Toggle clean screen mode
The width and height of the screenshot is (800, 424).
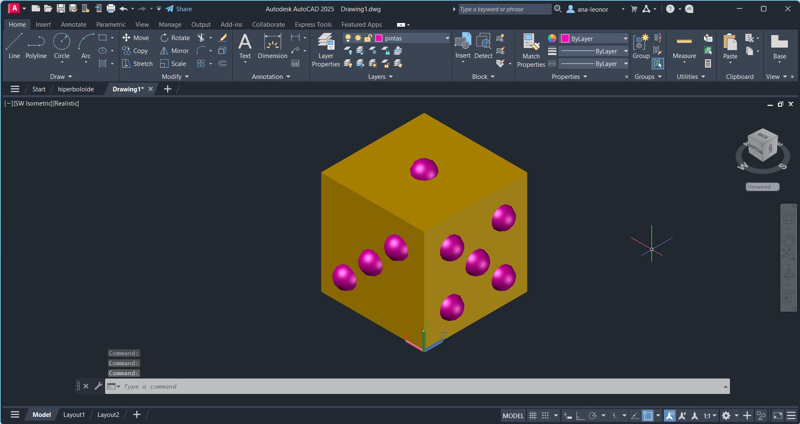pyautogui.click(x=778, y=416)
